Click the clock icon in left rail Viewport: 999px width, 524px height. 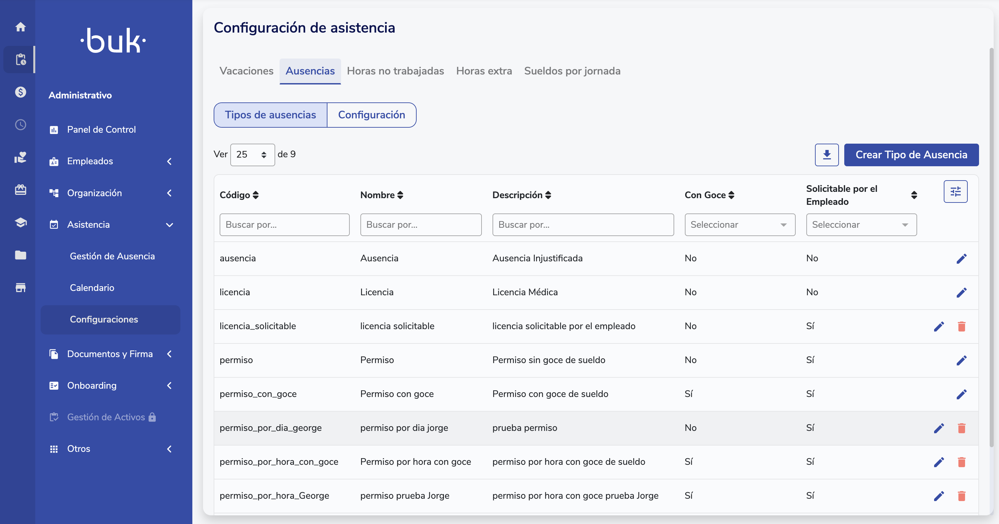pos(21,125)
